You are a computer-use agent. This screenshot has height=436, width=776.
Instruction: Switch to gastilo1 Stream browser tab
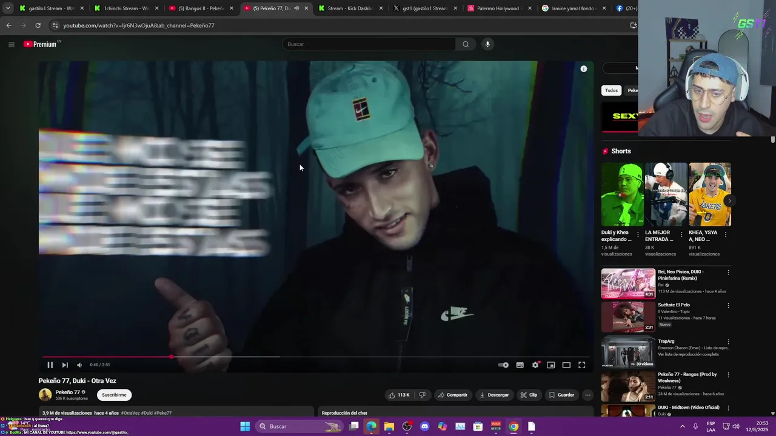pos(51,8)
